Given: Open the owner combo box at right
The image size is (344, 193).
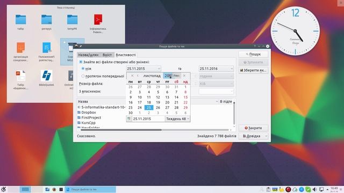Looking at the screenshot, I should [x=216, y=91].
